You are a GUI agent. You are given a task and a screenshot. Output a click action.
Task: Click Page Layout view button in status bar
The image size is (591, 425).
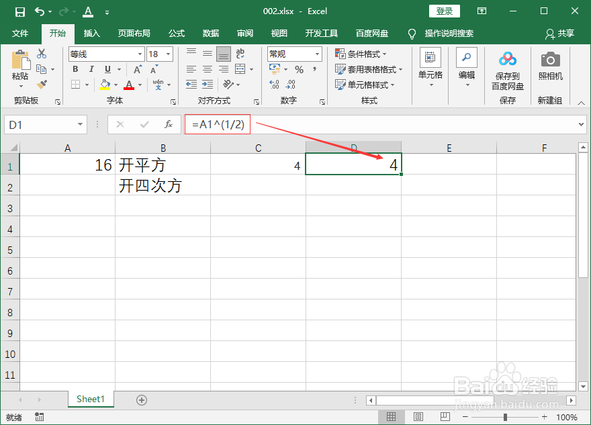click(x=418, y=417)
